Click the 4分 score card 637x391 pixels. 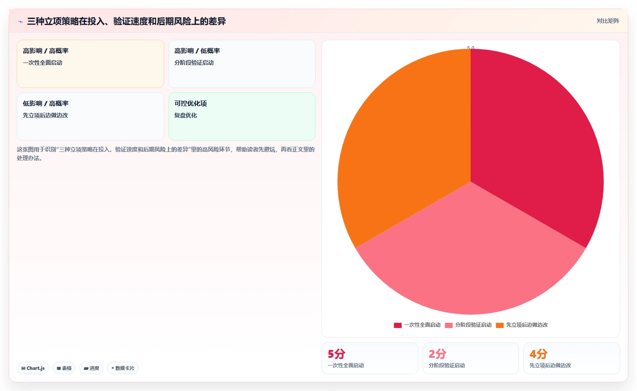point(571,358)
